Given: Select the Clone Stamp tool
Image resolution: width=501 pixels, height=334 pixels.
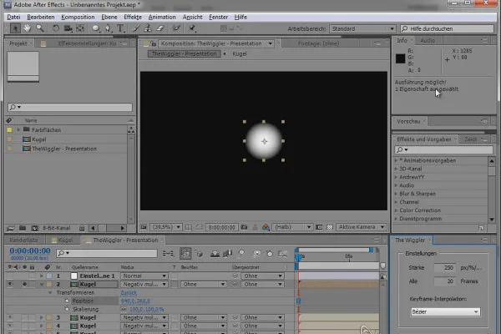Looking at the screenshot, I should tap(148, 28).
